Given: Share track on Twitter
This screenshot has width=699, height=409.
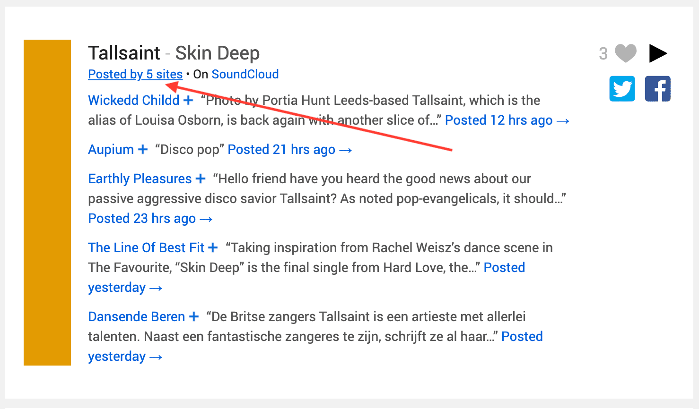Looking at the screenshot, I should tap(622, 89).
